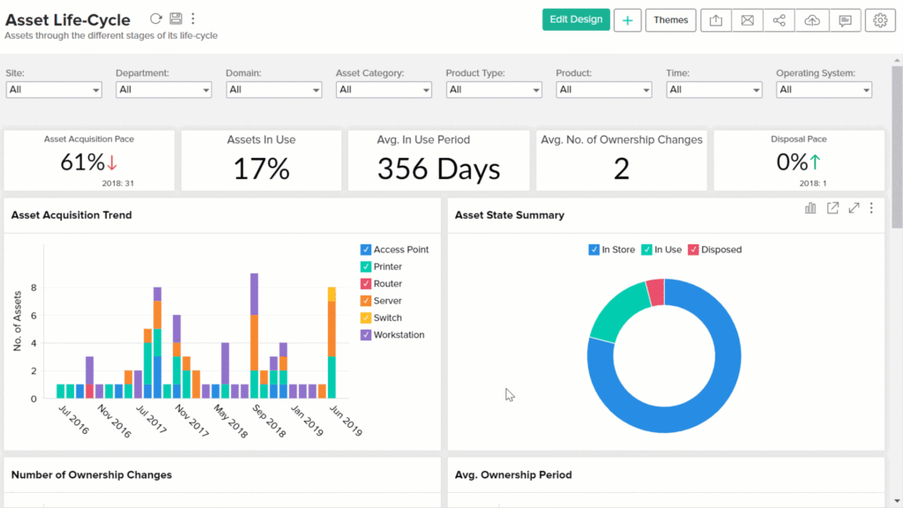The image size is (903, 508).
Task: Disable the In Store legend entry
Action: (x=593, y=250)
